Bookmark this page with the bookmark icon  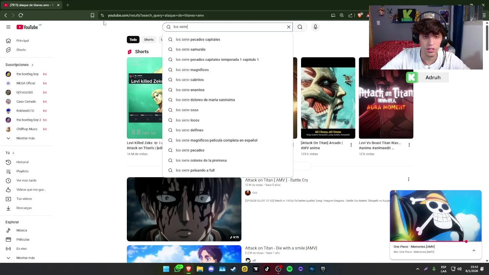coord(92,15)
